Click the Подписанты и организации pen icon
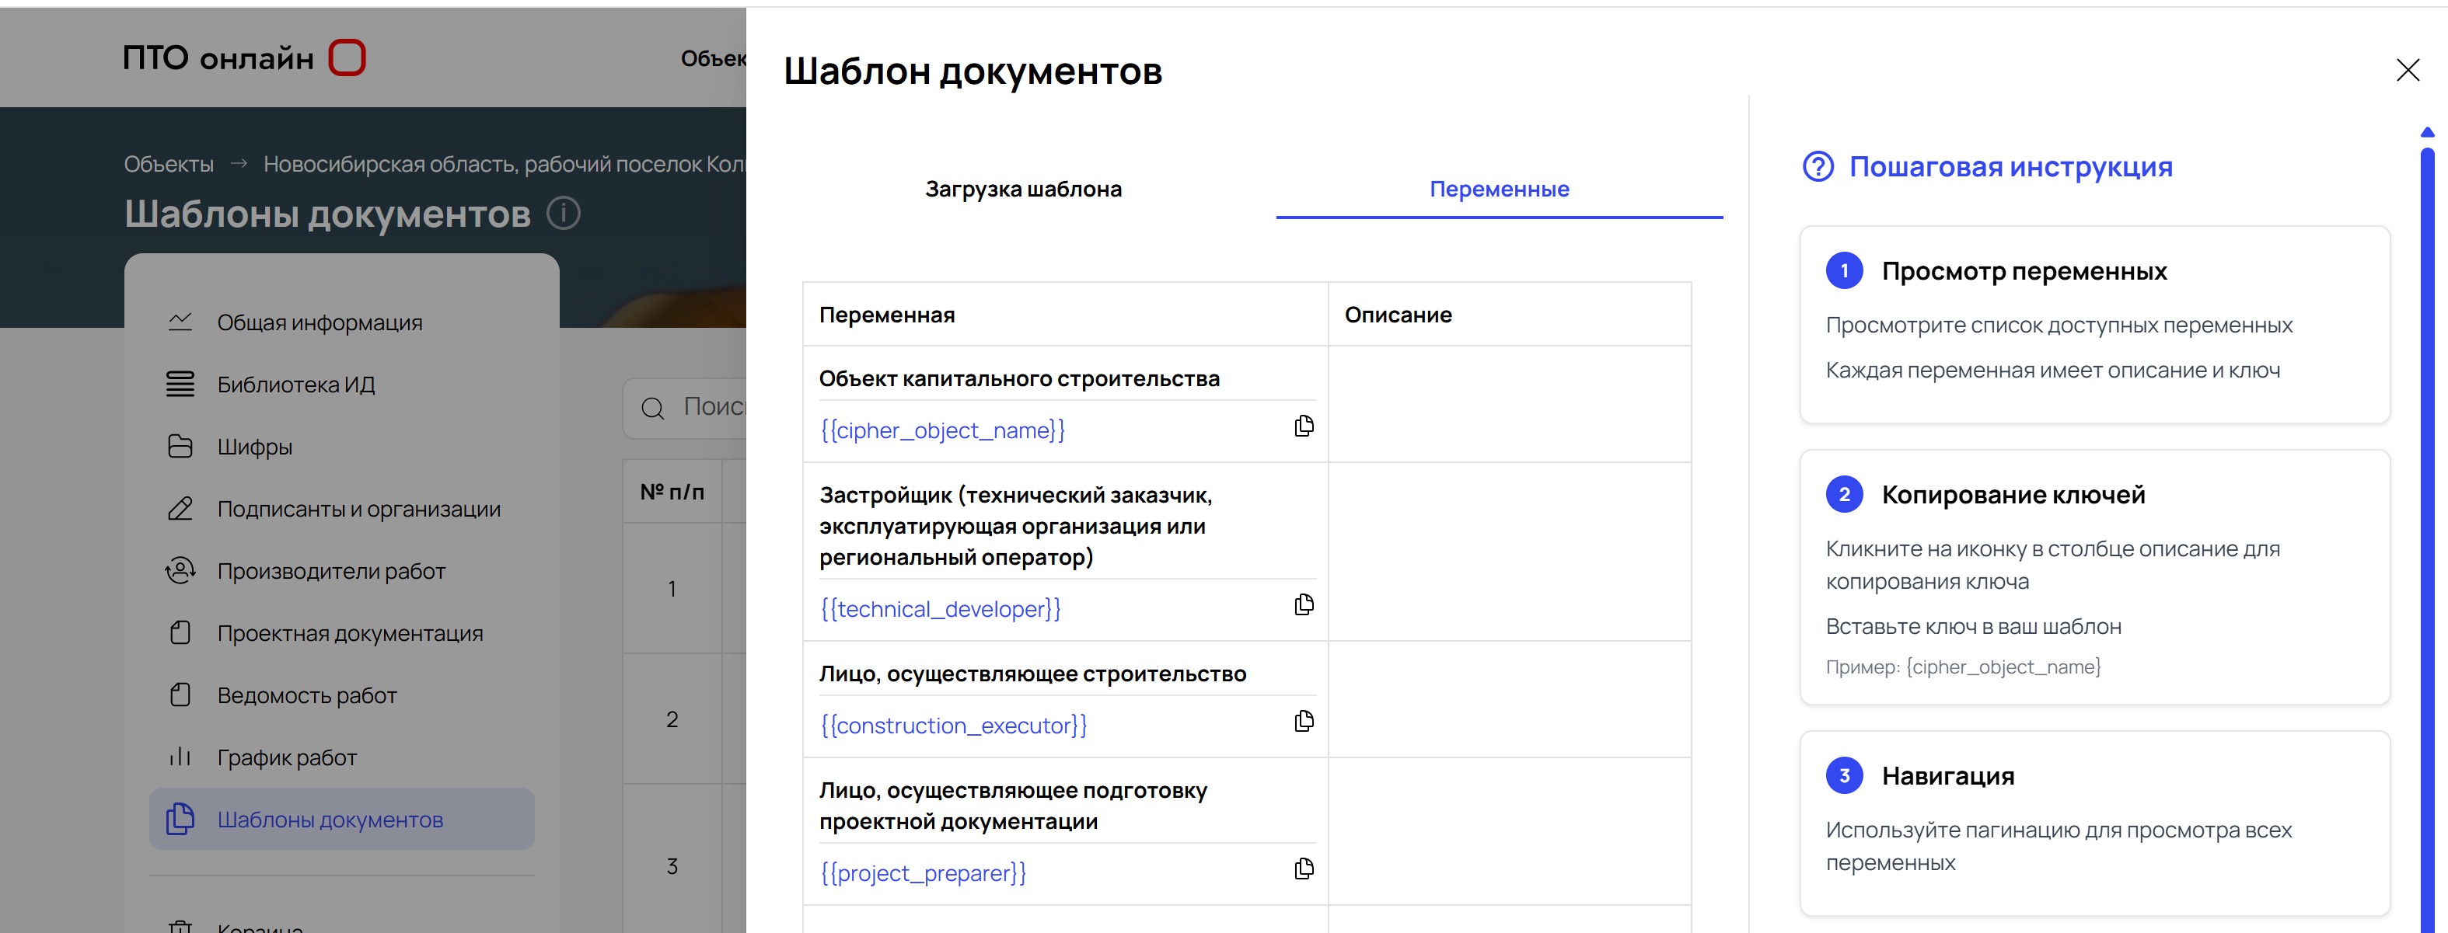Screen dimensions: 2448x933 180,508
